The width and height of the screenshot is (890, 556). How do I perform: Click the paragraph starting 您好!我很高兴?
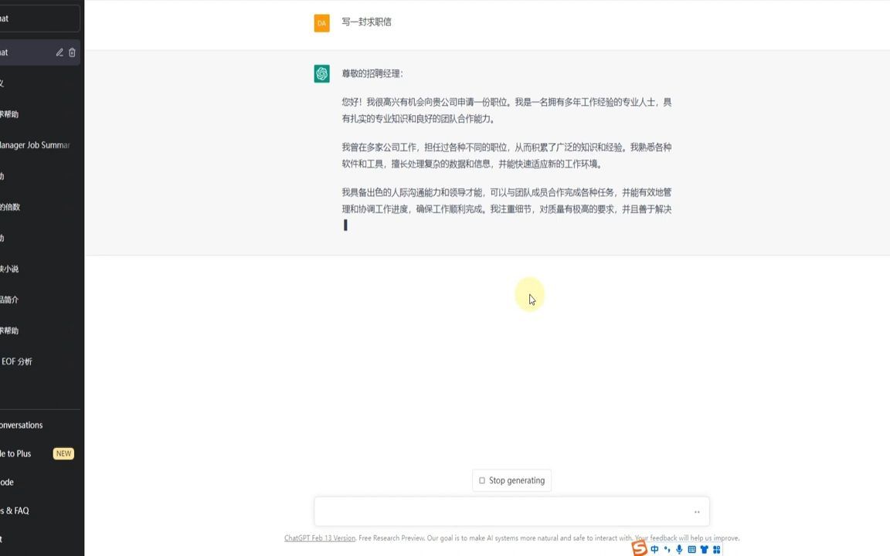[x=506, y=110]
